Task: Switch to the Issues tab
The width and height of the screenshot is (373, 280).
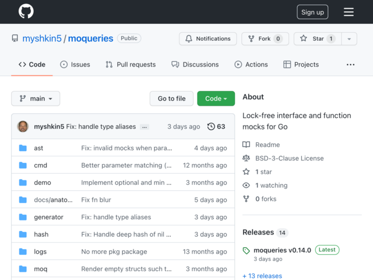Action: pos(75,65)
